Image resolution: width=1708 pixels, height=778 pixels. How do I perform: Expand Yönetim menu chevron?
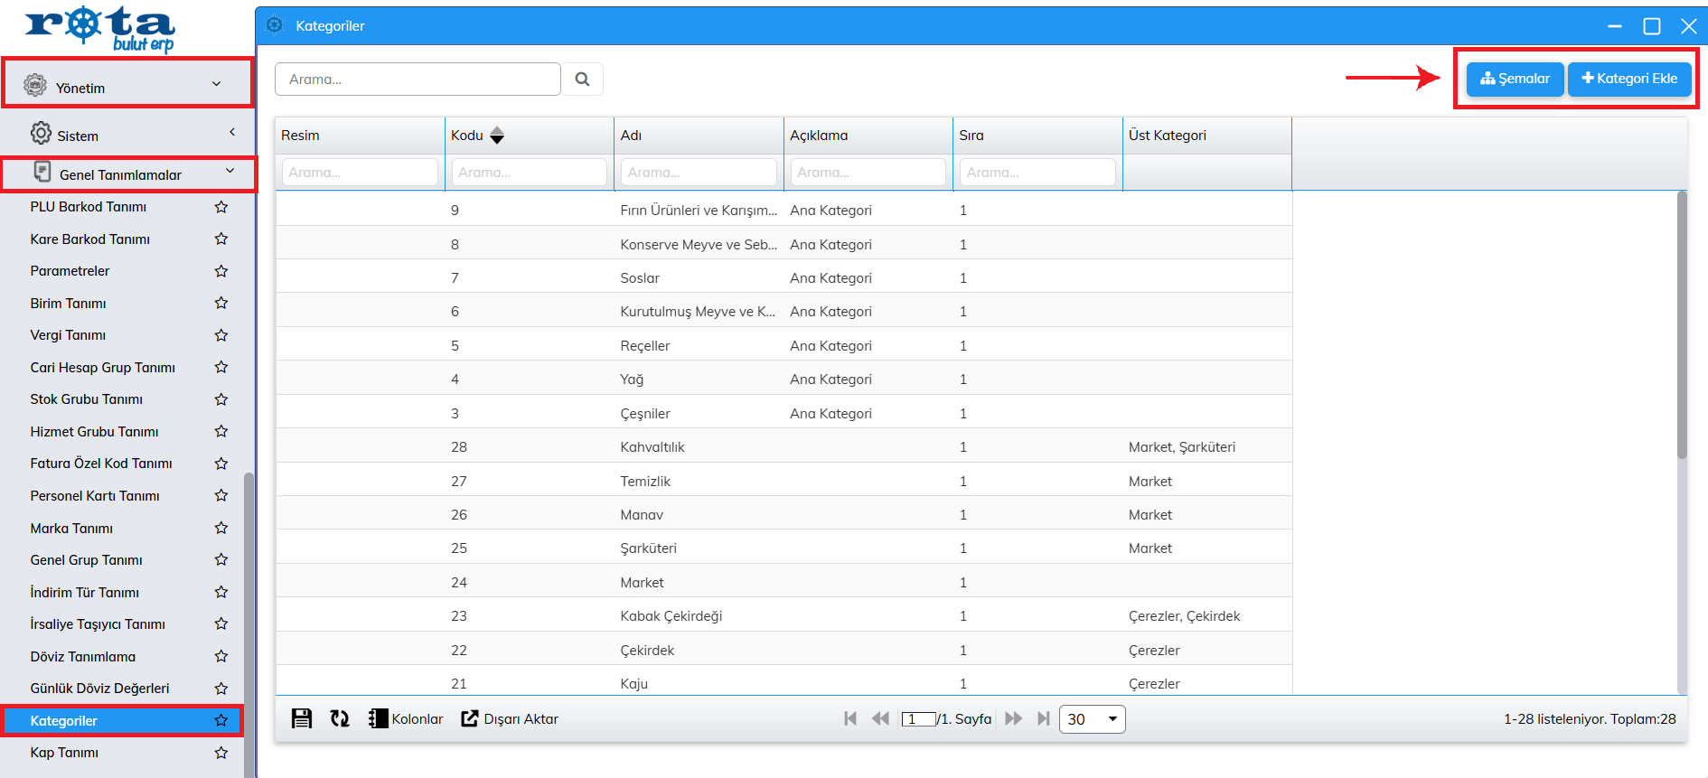217,84
